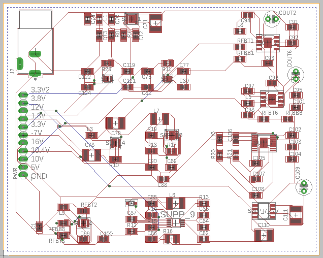Click the SUPP_9 IC label
The image size is (323, 258).
click(177, 214)
